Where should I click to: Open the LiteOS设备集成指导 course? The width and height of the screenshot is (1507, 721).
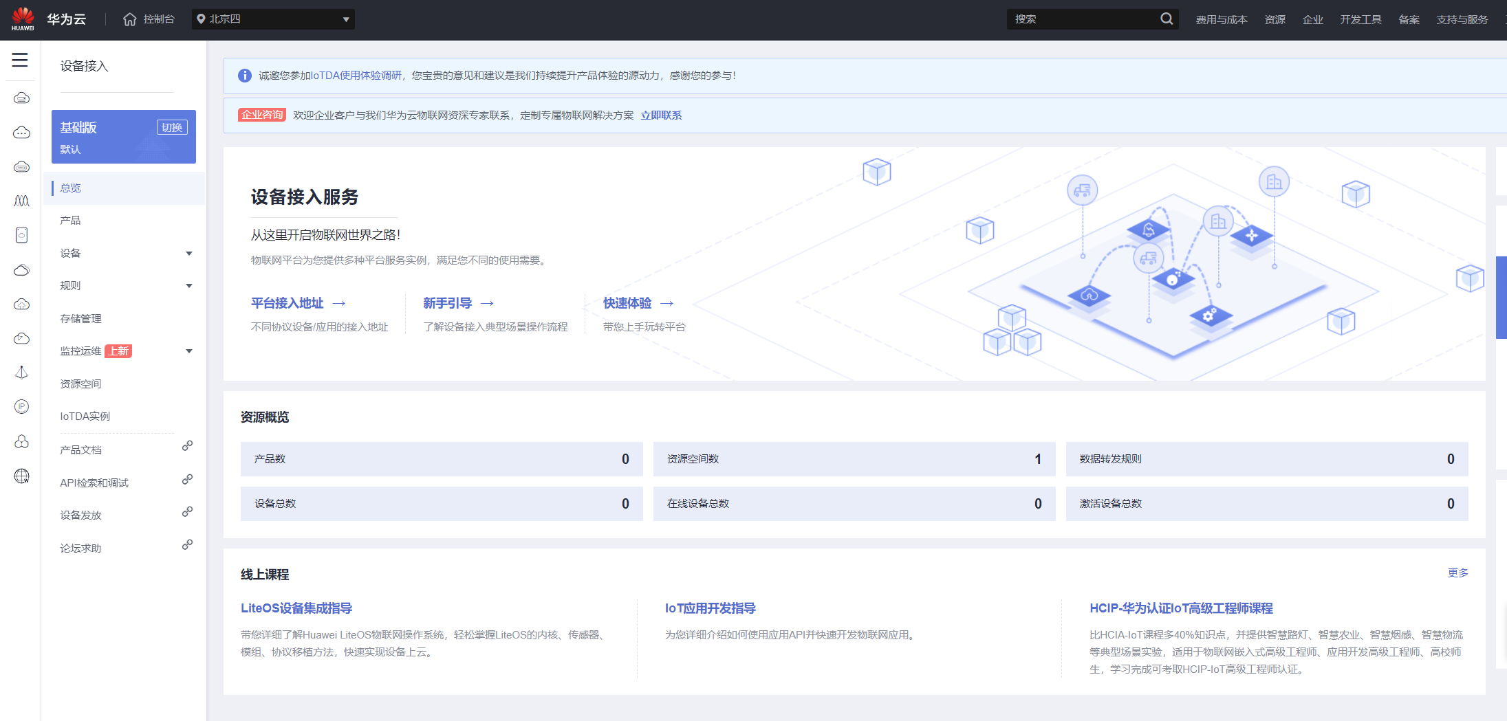[296, 608]
